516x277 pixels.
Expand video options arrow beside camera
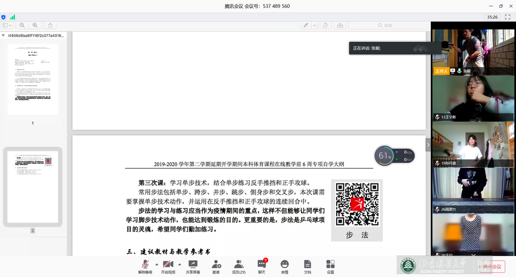pos(179,264)
